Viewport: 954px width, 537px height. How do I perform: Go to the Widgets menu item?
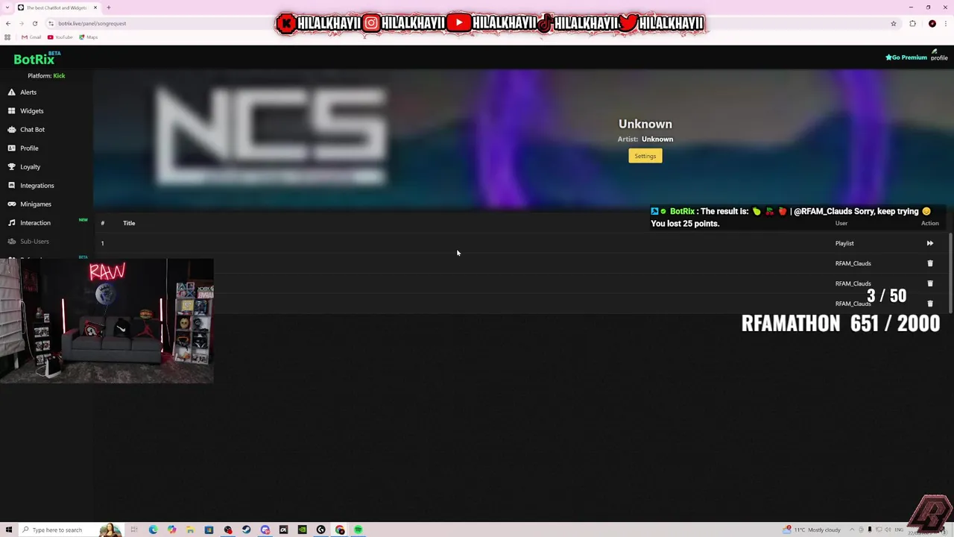[32, 111]
